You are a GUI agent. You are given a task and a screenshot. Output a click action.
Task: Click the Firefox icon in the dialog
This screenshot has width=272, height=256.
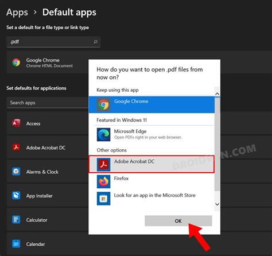(103, 181)
